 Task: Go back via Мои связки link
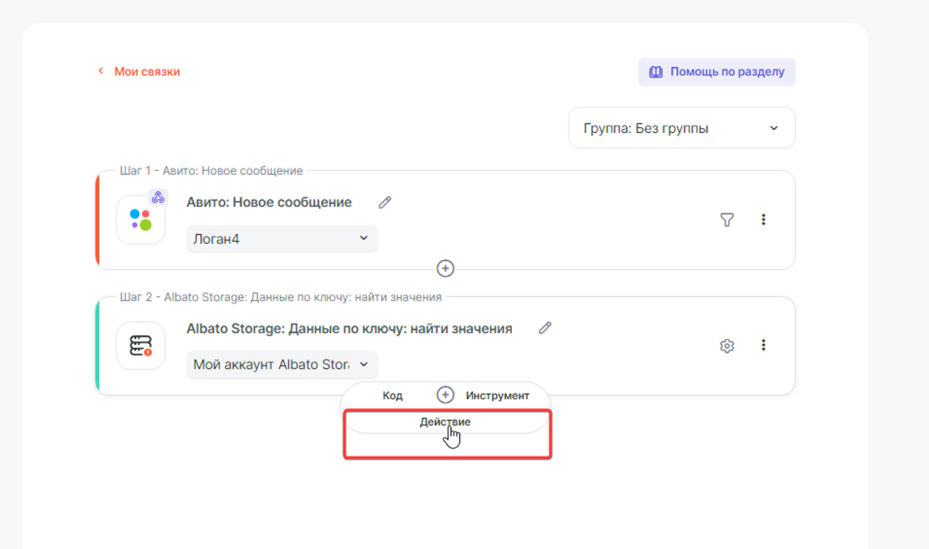(147, 72)
